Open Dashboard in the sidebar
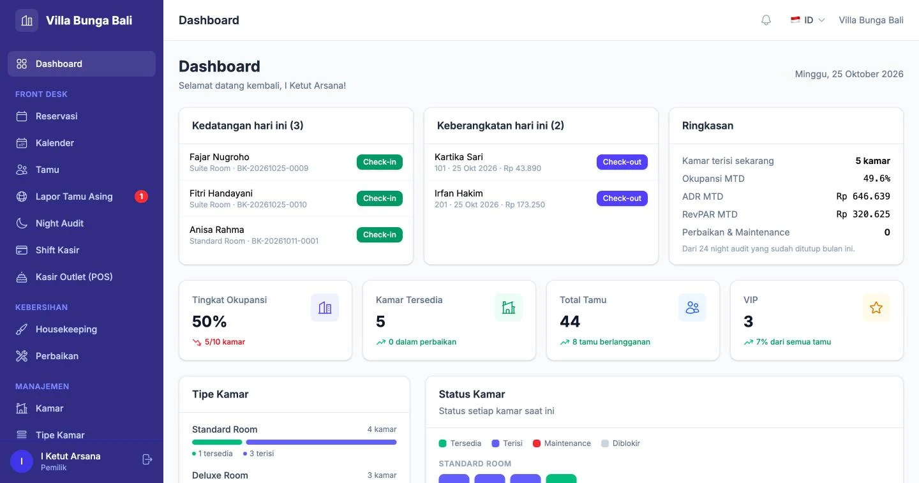This screenshot has width=919, height=483. [82, 64]
